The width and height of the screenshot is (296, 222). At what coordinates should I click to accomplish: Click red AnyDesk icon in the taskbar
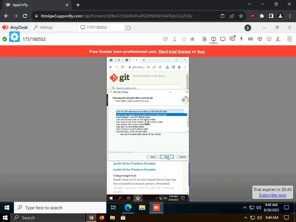point(156,208)
